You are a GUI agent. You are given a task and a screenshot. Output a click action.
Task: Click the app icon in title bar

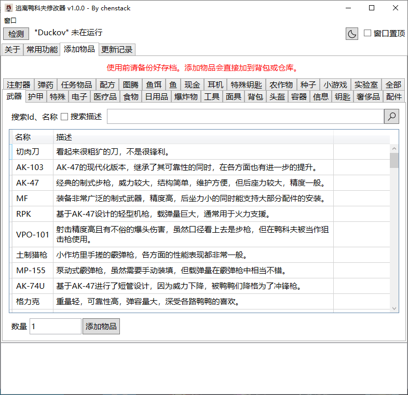[x=8, y=8]
